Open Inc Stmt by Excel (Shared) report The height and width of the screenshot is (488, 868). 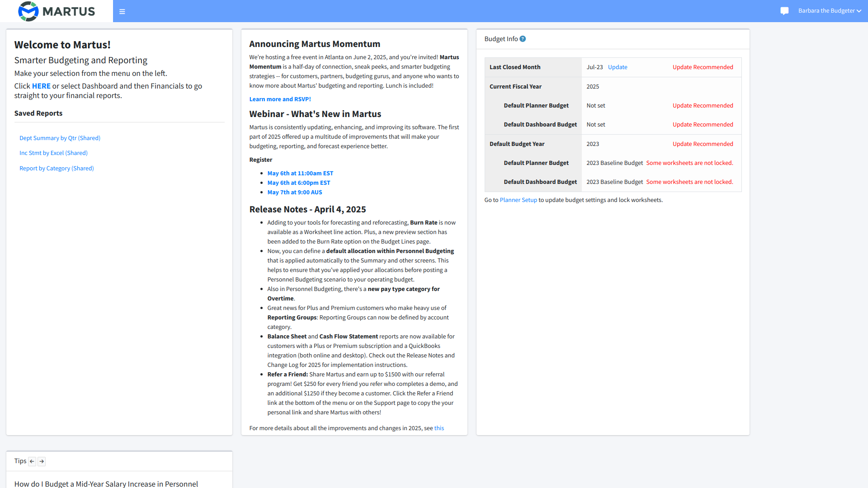[x=53, y=153]
